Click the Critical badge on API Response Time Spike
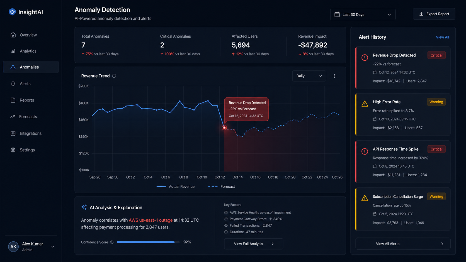Viewport: 466px width, 262px height. (436, 149)
